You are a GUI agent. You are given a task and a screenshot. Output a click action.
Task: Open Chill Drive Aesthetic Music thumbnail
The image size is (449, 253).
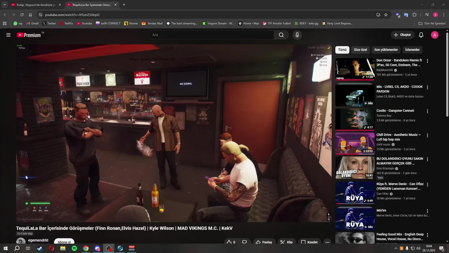355,143
